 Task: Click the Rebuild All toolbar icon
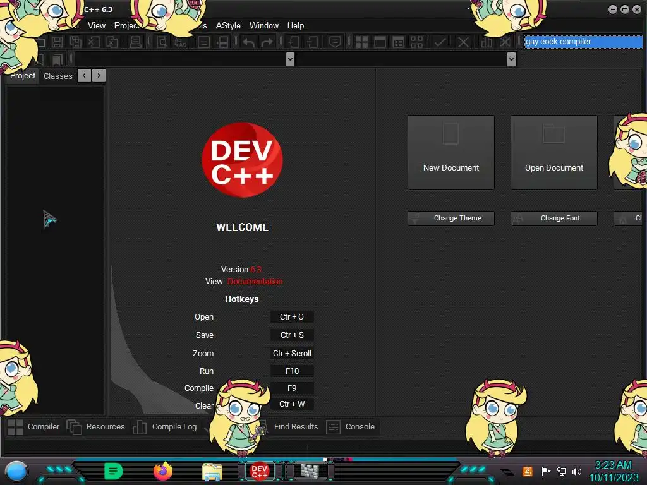coord(417,42)
